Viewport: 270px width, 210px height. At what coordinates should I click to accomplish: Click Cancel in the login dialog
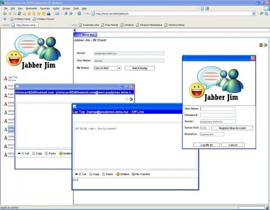click(x=233, y=145)
